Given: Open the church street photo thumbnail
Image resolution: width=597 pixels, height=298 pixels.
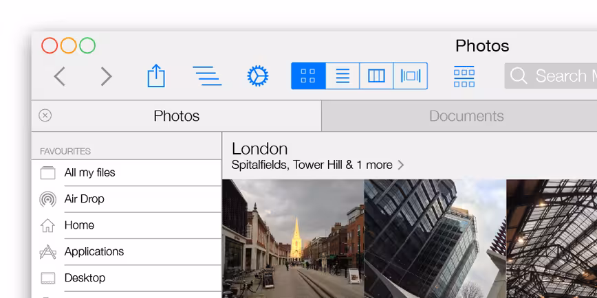Looking at the screenshot, I should click(x=293, y=239).
